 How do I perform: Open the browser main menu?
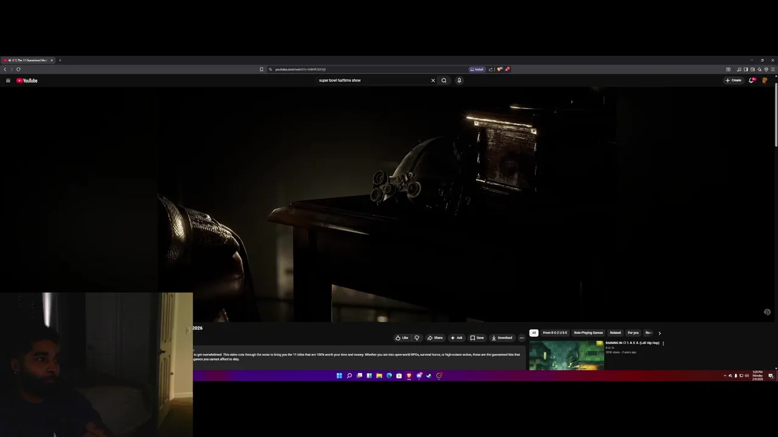773,69
